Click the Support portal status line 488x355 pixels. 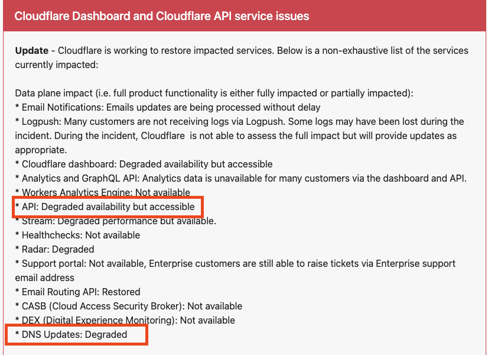tap(235, 270)
